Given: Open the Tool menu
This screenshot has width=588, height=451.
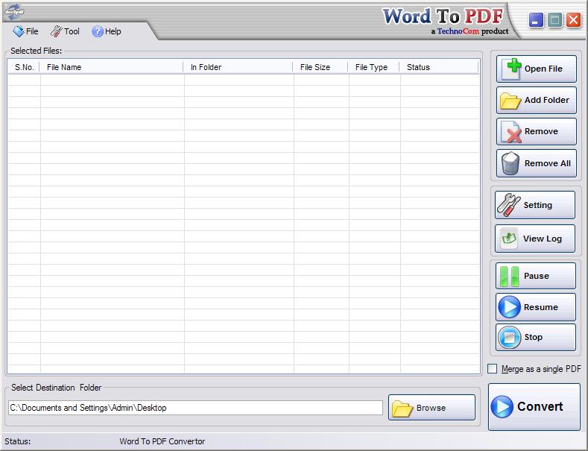Looking at the screenshot, I should 66,31.
